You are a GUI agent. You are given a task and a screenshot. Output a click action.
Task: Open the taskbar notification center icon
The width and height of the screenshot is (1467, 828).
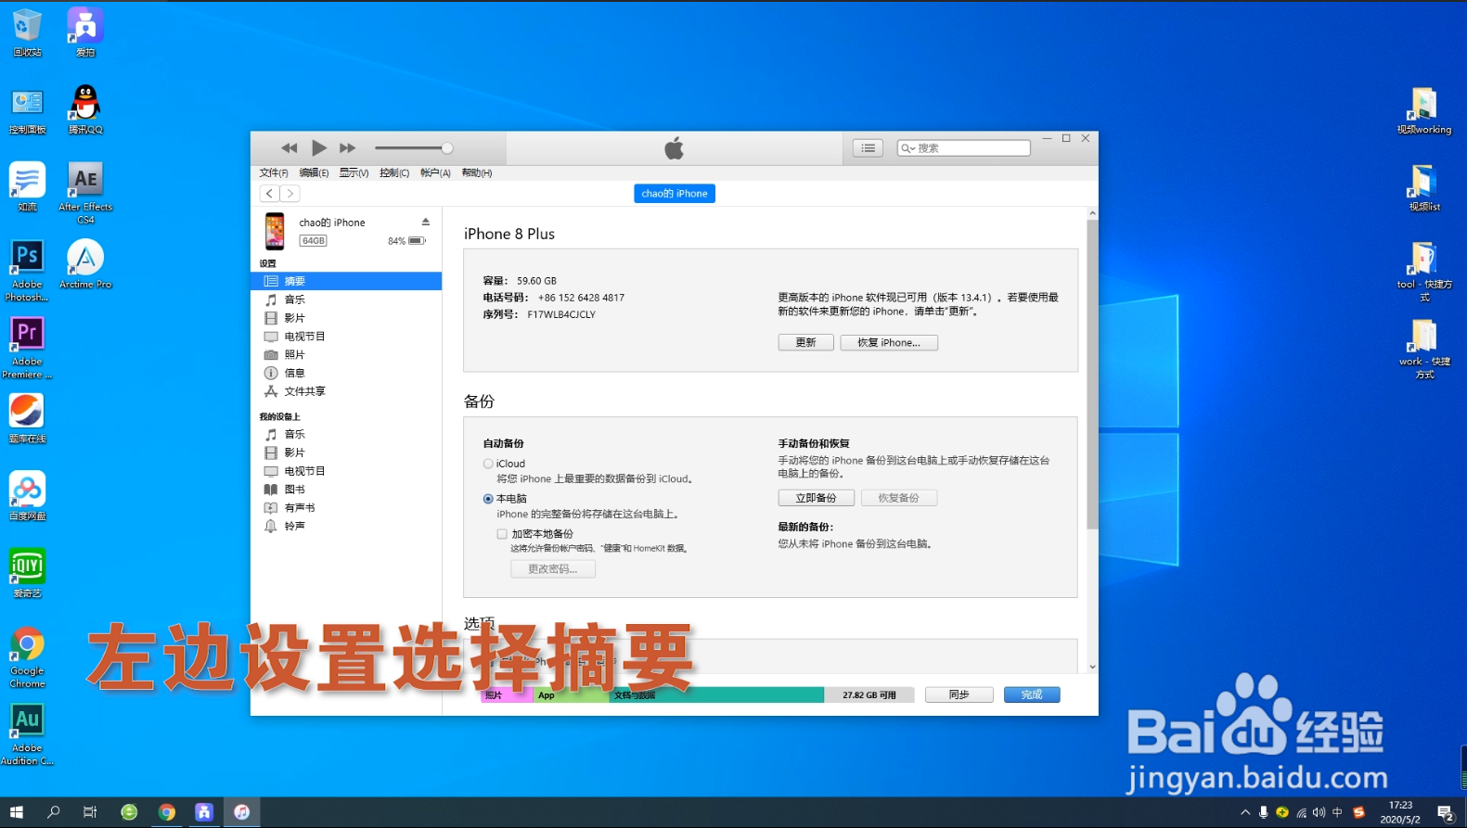click(1446, 812)
